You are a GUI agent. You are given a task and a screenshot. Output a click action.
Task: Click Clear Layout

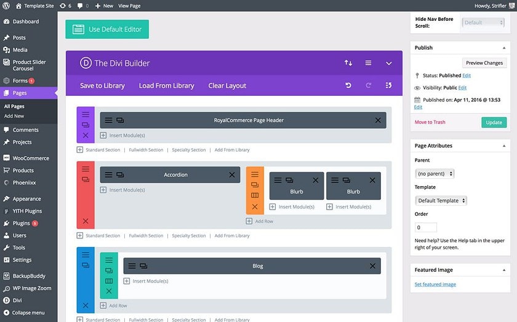(x=227, y=85)
